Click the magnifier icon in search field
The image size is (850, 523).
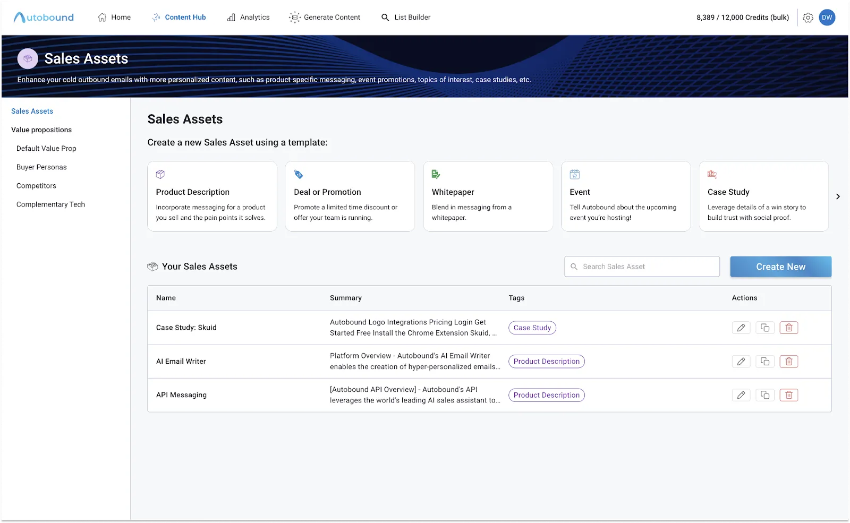[x=574, y=267]
